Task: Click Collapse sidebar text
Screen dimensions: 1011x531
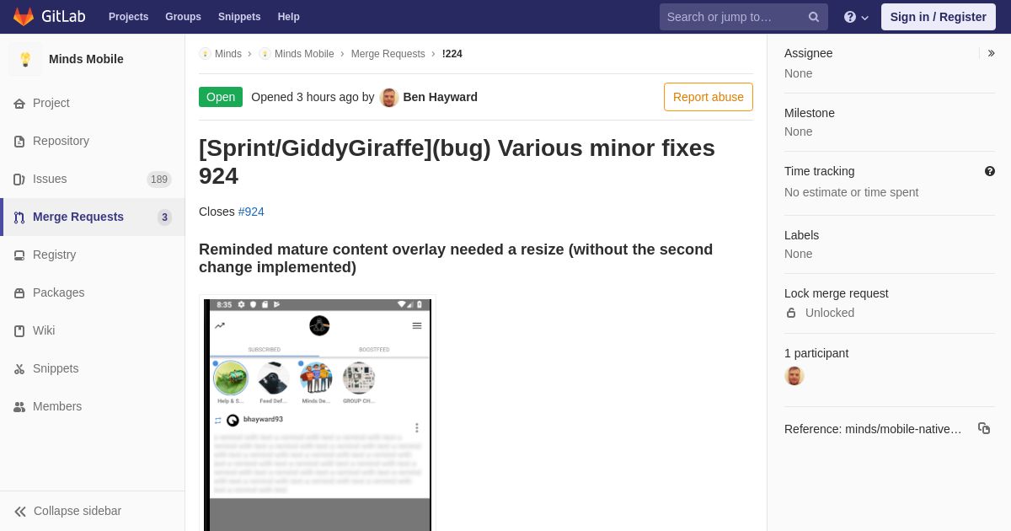Action: 78,511
